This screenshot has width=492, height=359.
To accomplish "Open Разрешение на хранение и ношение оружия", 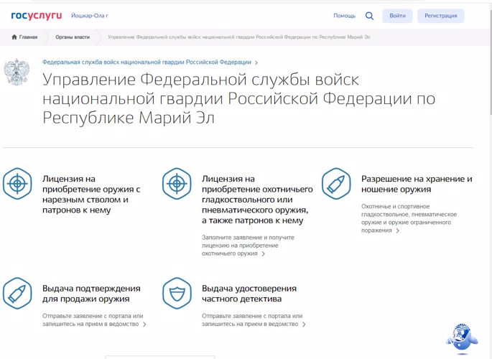I will pos(417,184).
